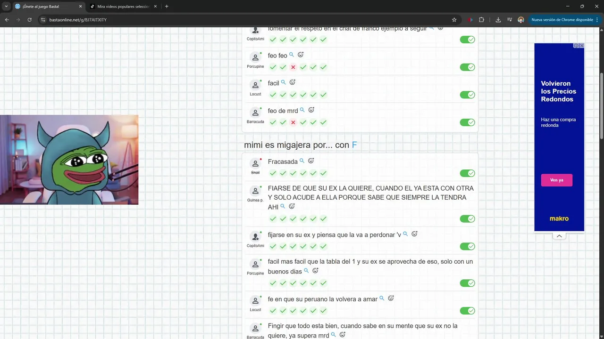The height and width of the screenshot is (339, 604).
Task: Click emoji icon after 'buenos dias' answer
Action: coord(315,271)
